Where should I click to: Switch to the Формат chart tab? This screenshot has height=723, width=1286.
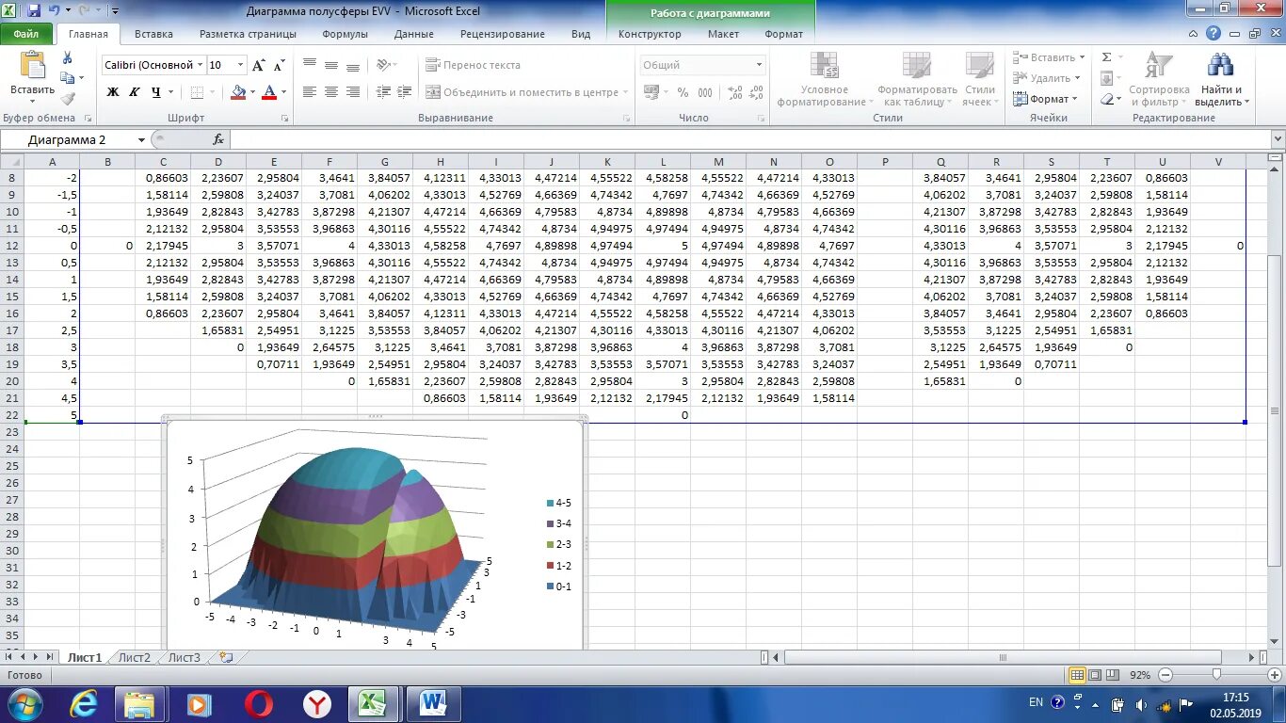784,34
